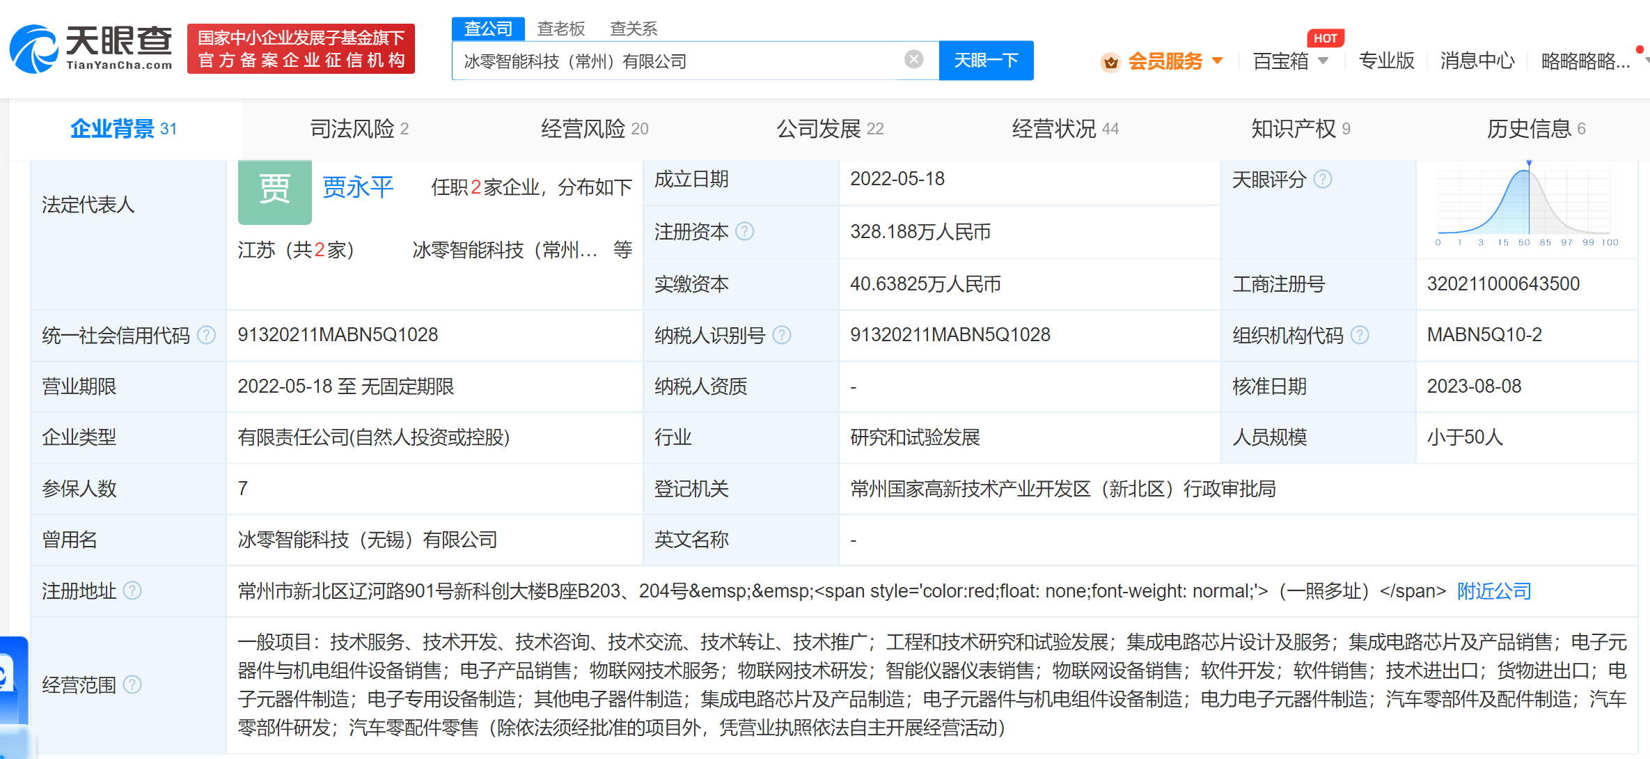The image size is (1650, 759).
Task: Click the green 贾 avatar tile
Action: [274, 191]
